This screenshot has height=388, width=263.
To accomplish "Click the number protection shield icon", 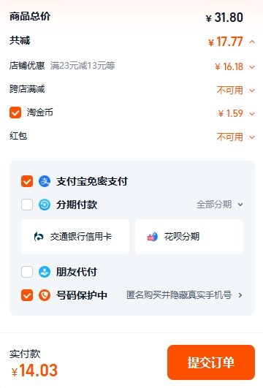I will pyautogui.click(x=45, y=295).
